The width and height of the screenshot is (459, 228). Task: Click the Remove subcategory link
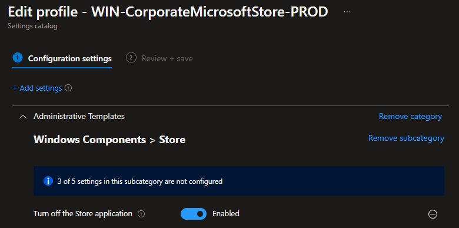tap(406, 138)
